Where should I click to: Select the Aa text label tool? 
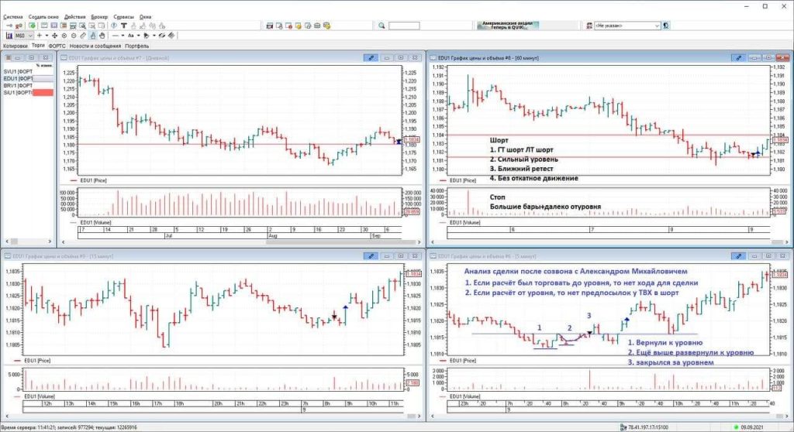130,36
